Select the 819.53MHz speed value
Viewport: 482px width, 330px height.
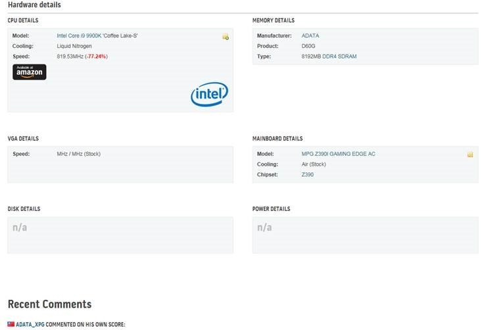click(70, 57)
